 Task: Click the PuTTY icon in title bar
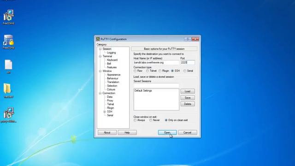[x=98, y=39]
